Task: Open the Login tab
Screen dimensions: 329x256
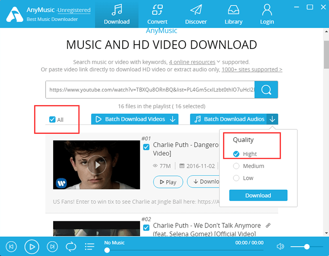Action: pos(267,14)
